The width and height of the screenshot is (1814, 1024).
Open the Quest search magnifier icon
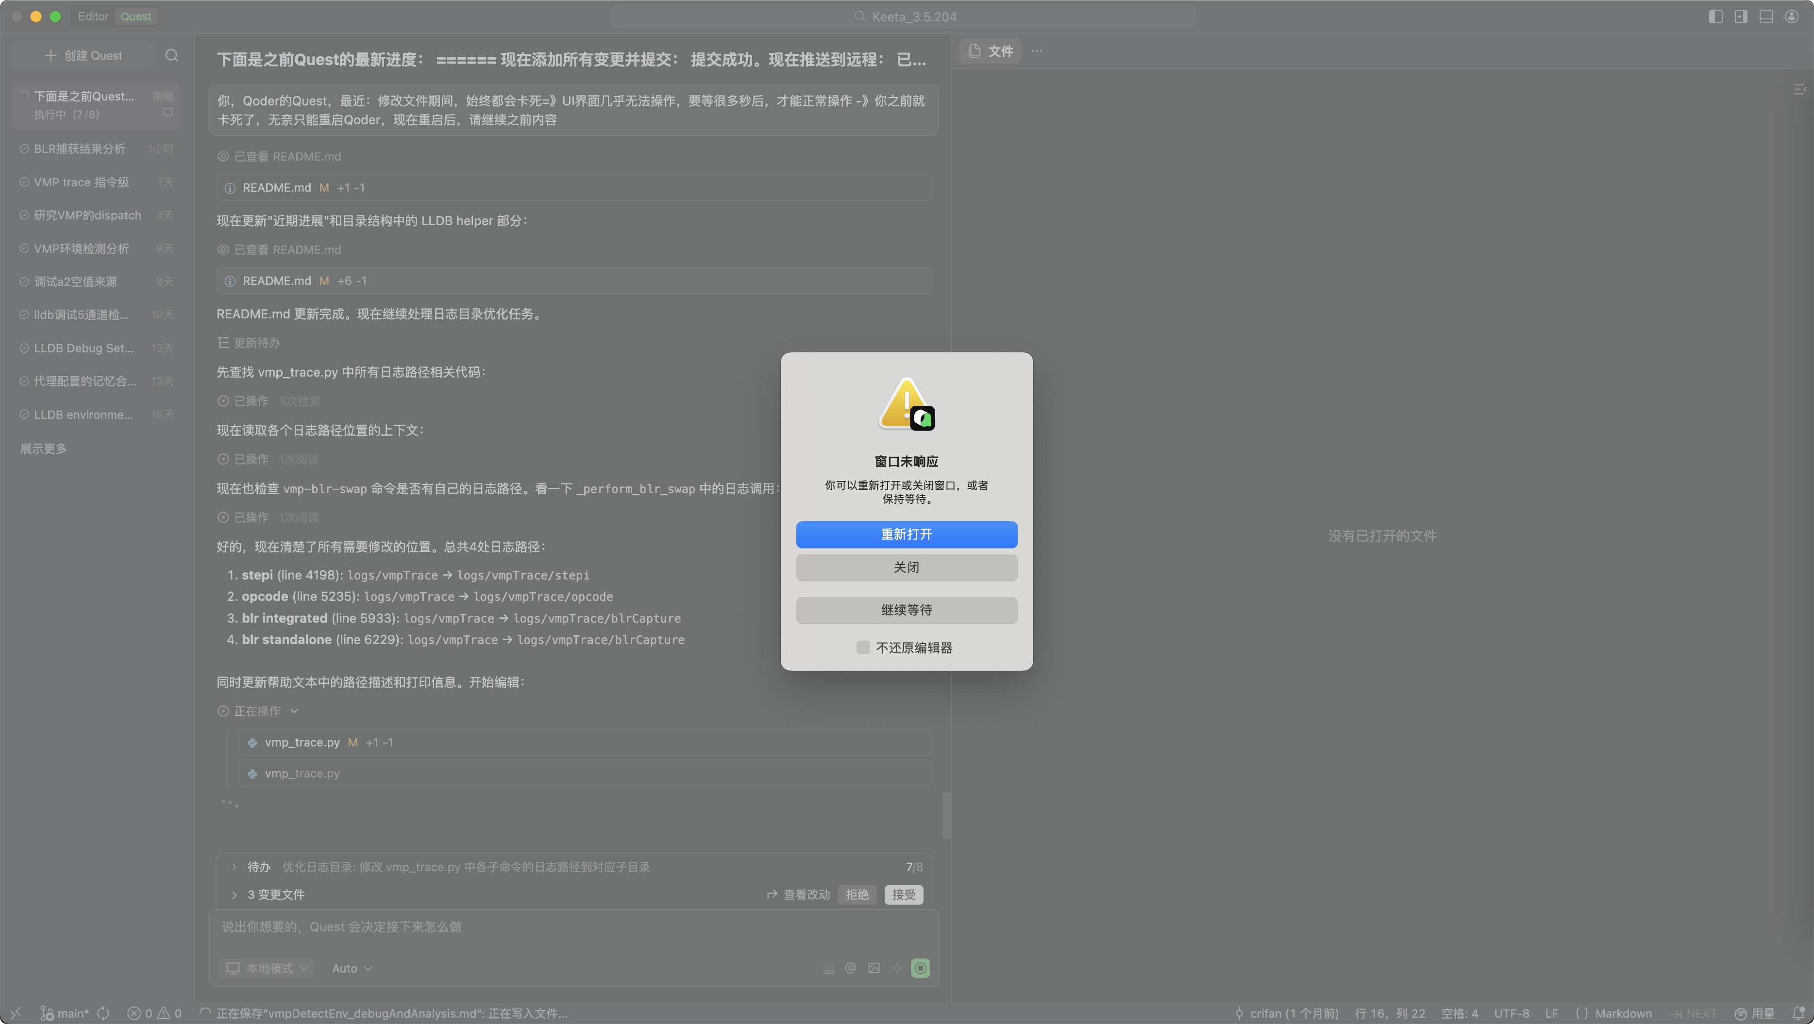pos(172,56)
